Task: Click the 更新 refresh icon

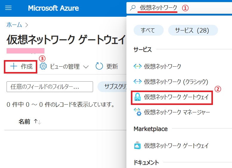Action: [99, 66]
